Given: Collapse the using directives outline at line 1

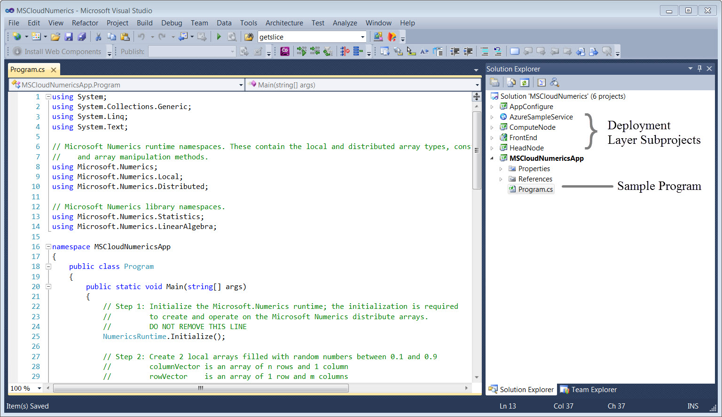Looking at the screenshot, I should (x=48, y=96).
